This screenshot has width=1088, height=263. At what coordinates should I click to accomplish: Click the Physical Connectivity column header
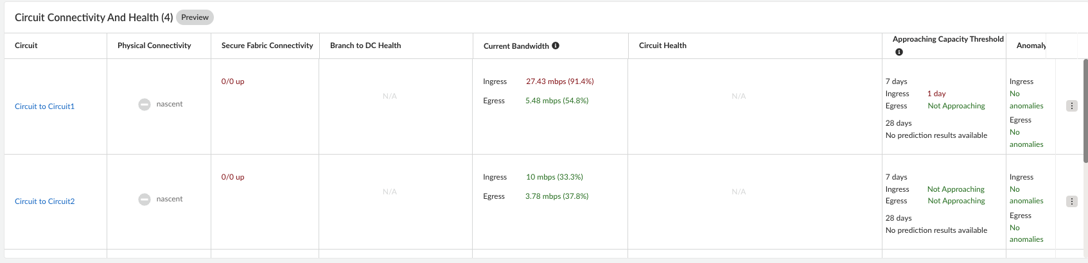(x=154, y=46)
